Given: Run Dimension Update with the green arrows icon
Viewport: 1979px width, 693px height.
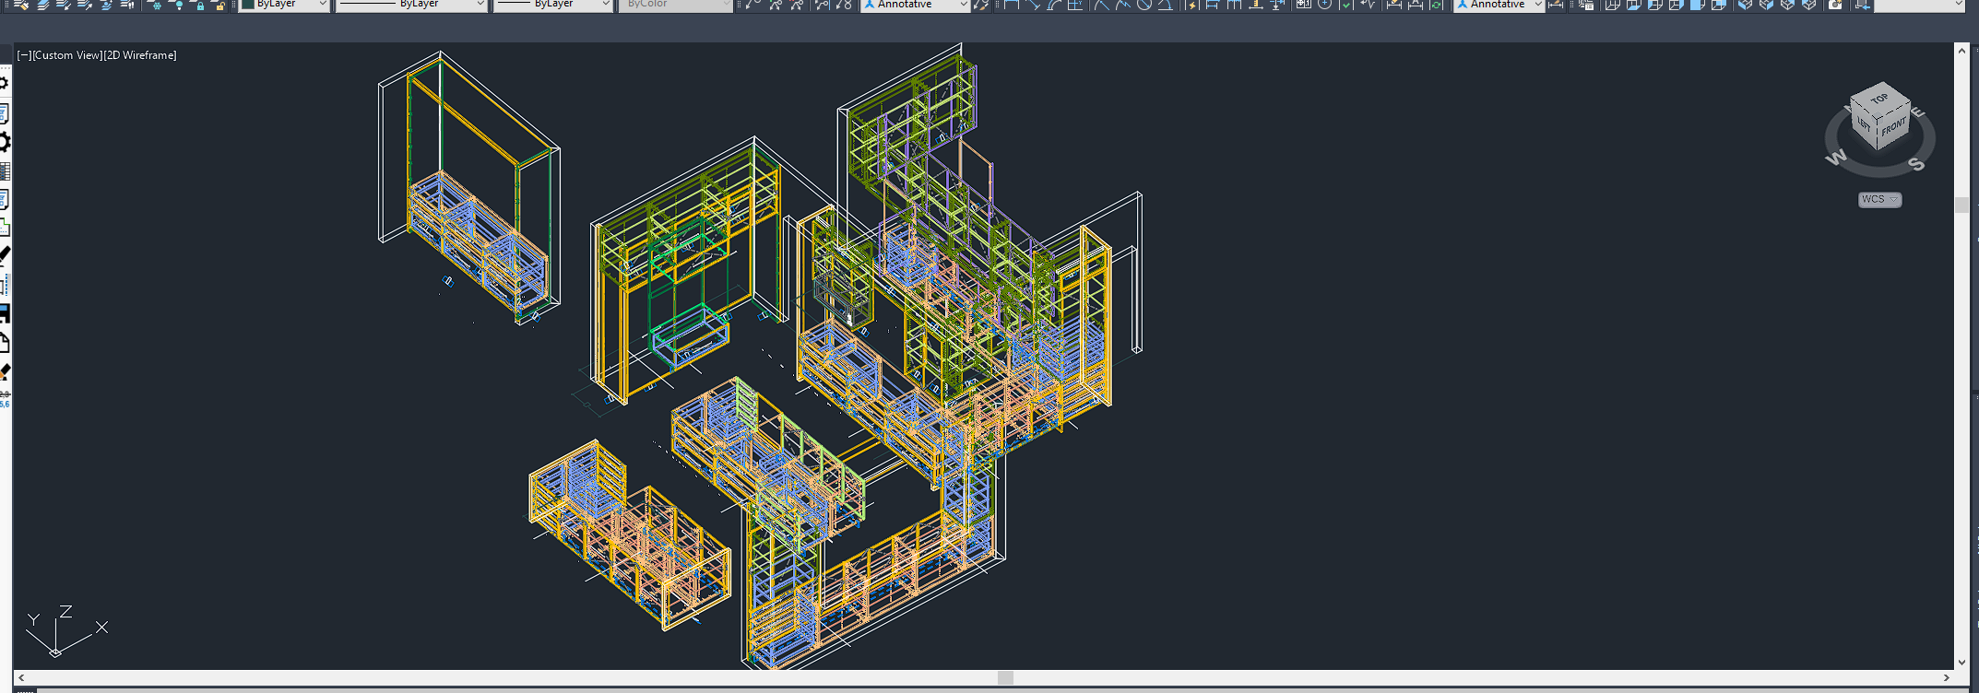Looking at the screenshot, I should click(x=1437, y=5).
